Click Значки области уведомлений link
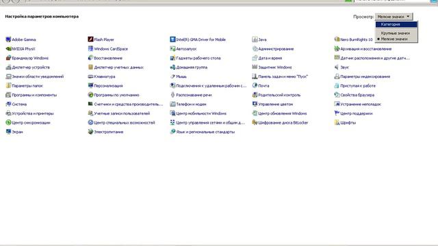The width and height of the screenshot is (438, 246). coord(38,77)
